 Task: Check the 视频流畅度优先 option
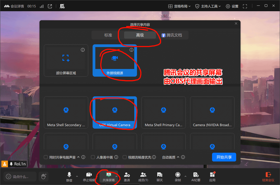pyautogui.click(x=125, y=157)
